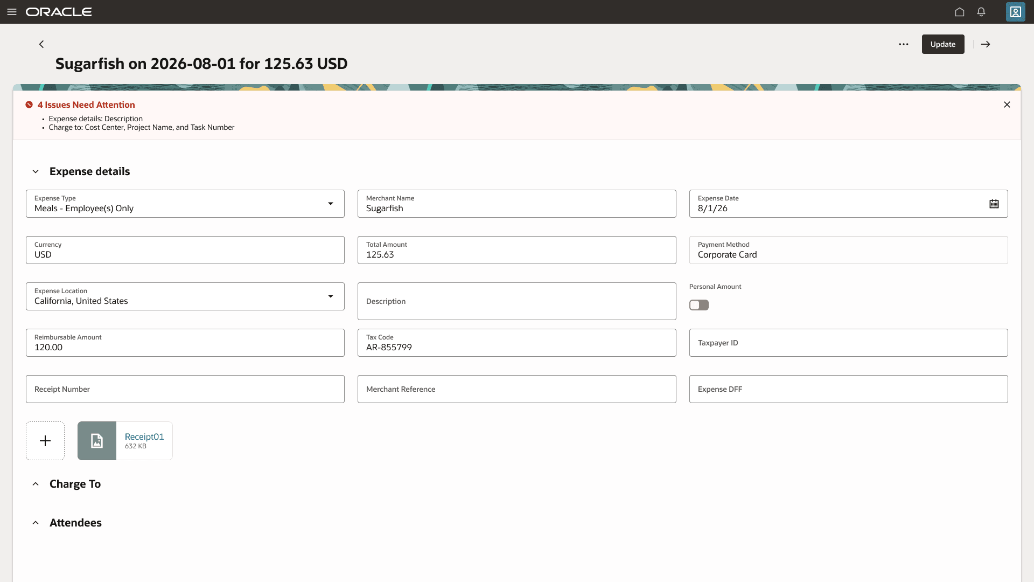Image resolution: width=1034 pixels, height=582 pixels.
Task: Click the Sugarfish expense page title
Action: (x=201, y=64)
